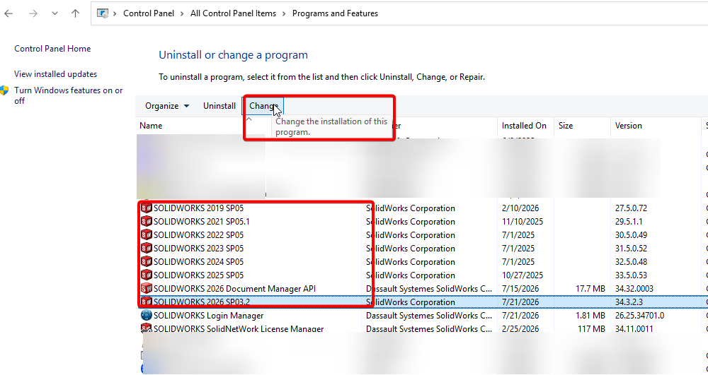
Task: Click SOLIDWORKS Login Manager globe icon
Action: 147,315
